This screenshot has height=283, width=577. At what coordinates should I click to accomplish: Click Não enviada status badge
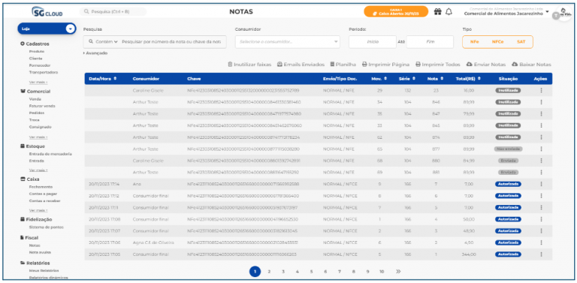coord(508,149)
